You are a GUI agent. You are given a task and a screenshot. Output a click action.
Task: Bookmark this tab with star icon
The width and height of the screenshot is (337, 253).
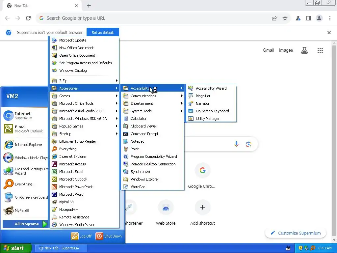click(x=285, y=18)
